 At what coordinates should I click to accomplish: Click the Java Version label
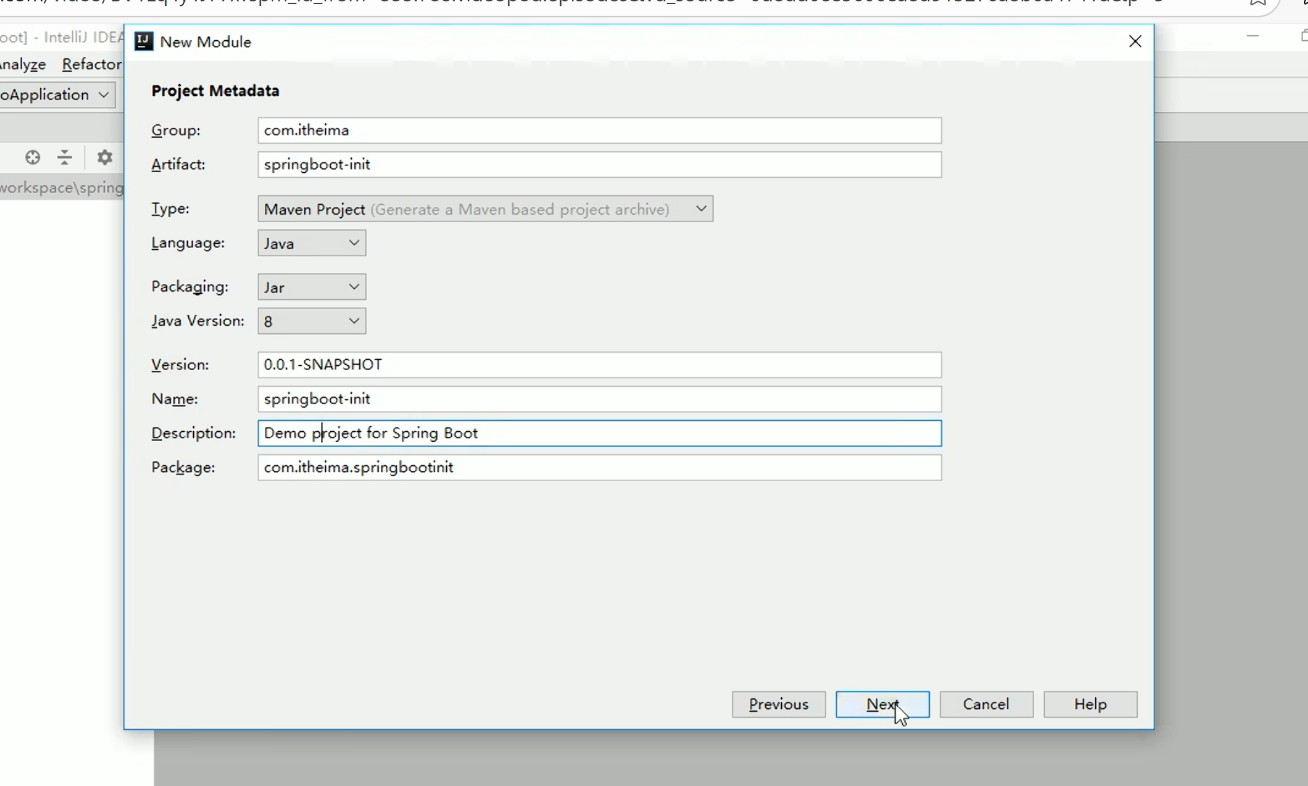(x=198, y=321)
